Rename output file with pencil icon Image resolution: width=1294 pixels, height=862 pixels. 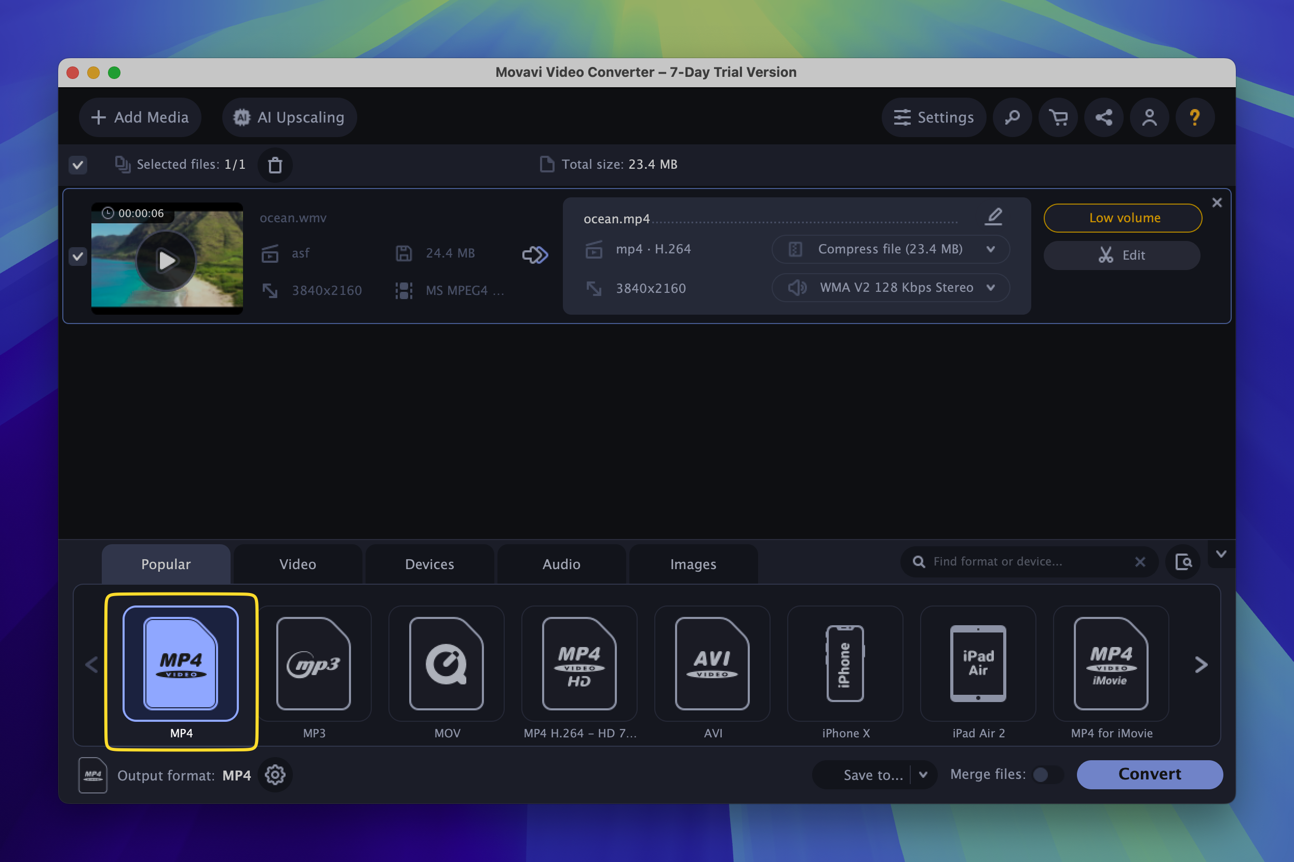pyautogui.click(x=993, y=217)
